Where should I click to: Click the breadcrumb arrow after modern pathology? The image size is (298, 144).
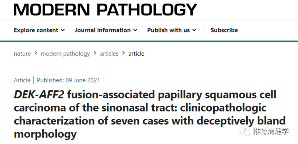pyautogui.click(x=95, y=53)
